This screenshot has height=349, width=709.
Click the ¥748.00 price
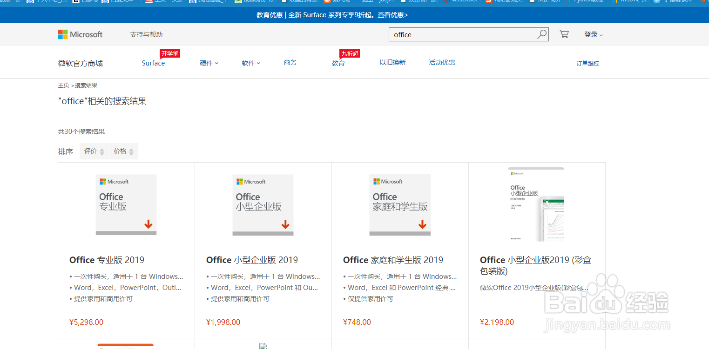357,322
